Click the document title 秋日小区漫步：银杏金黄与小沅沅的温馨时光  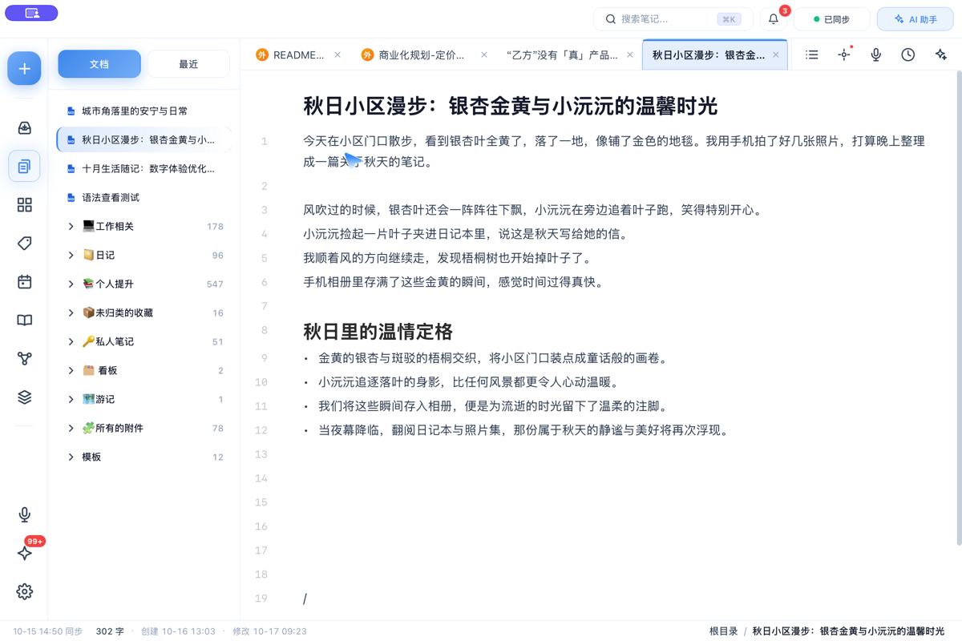coord(510,106)
